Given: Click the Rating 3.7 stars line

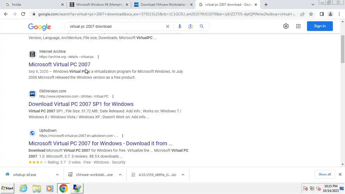Looking at the screenshot, I should pos(77,162).
